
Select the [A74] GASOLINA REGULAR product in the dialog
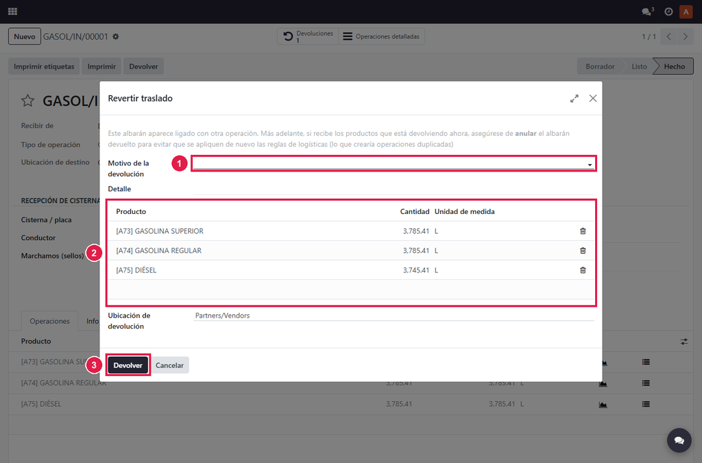(159, 251)
